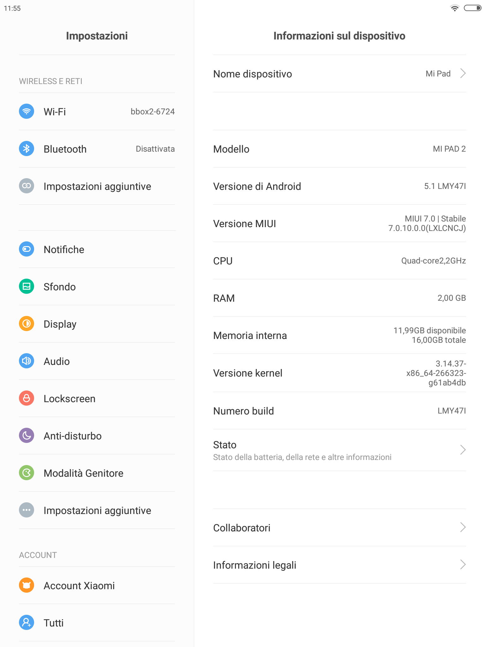Open the Tutti accounts icon
Screen dimensions: 485x647
27,622
